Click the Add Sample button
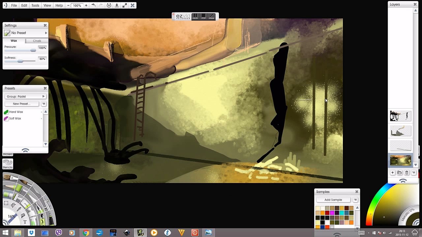This screenshot has height=237, width=422. [x=333, y=200]
